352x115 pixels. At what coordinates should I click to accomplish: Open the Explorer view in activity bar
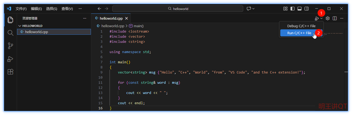(10, 20)
